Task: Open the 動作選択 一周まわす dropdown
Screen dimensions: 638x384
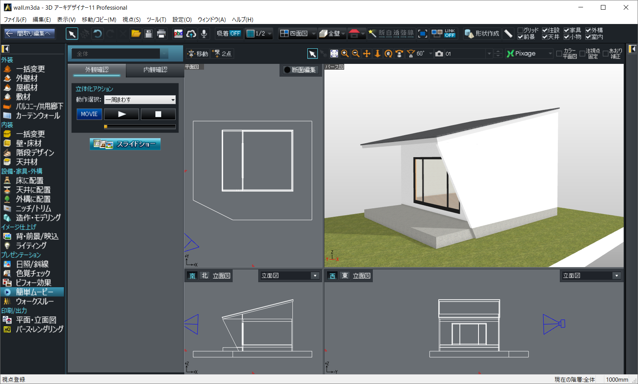Action: click(x=140, y=100)
